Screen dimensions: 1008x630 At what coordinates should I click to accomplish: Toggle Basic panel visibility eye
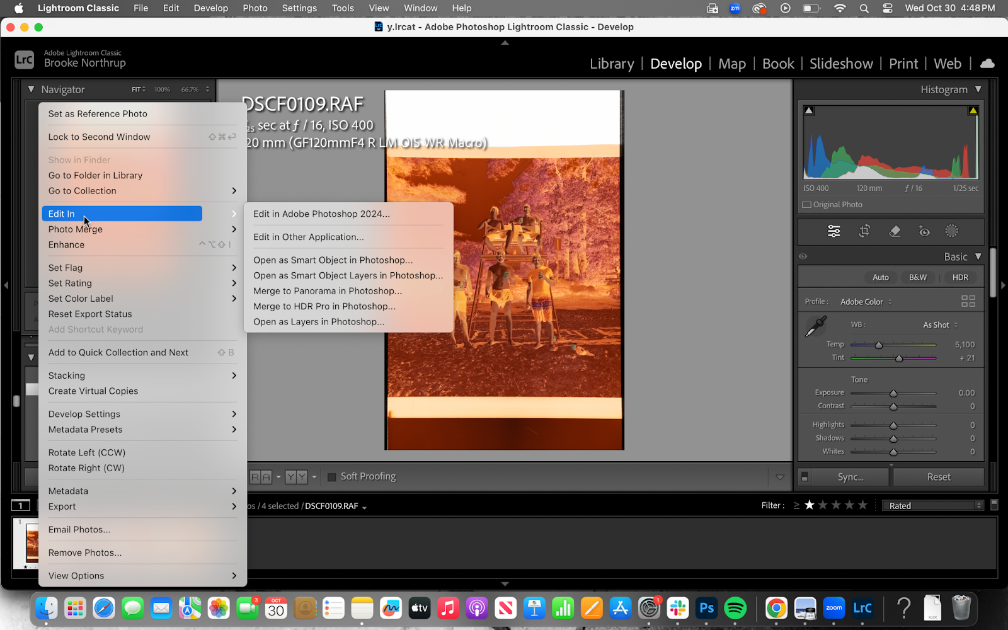click(x=803, y=256)
